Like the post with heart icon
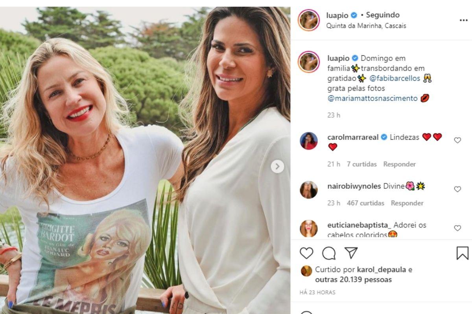The image size is (472, 314). point(306,253)
